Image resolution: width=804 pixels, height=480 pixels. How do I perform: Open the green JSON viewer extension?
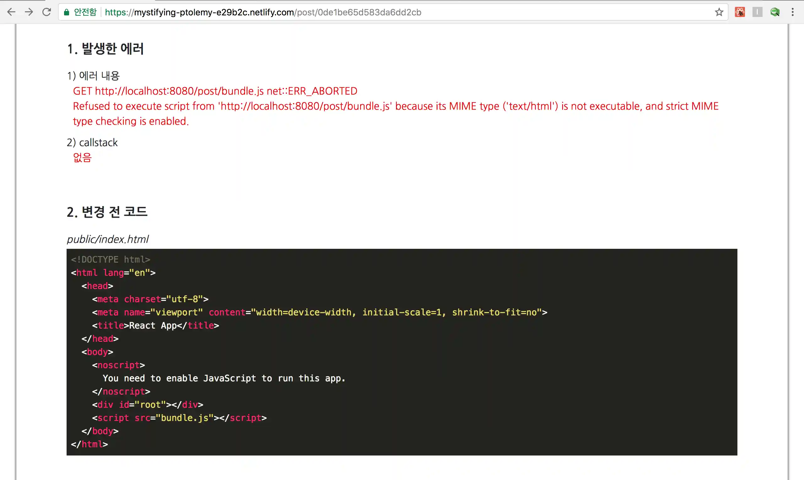pyautogui.click(x=775, y=12)
